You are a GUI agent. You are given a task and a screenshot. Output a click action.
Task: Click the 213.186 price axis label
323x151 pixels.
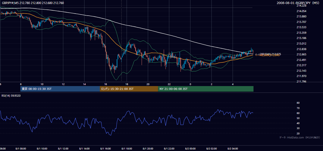pyautogui.click(x=301, y=38)
